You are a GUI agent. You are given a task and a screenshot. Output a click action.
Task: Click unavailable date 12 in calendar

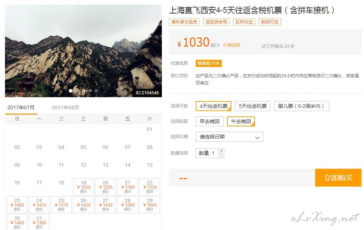(x=83, y=165)
